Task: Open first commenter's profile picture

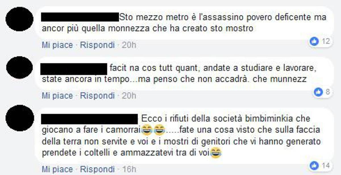Action: (x=20, y=19)
